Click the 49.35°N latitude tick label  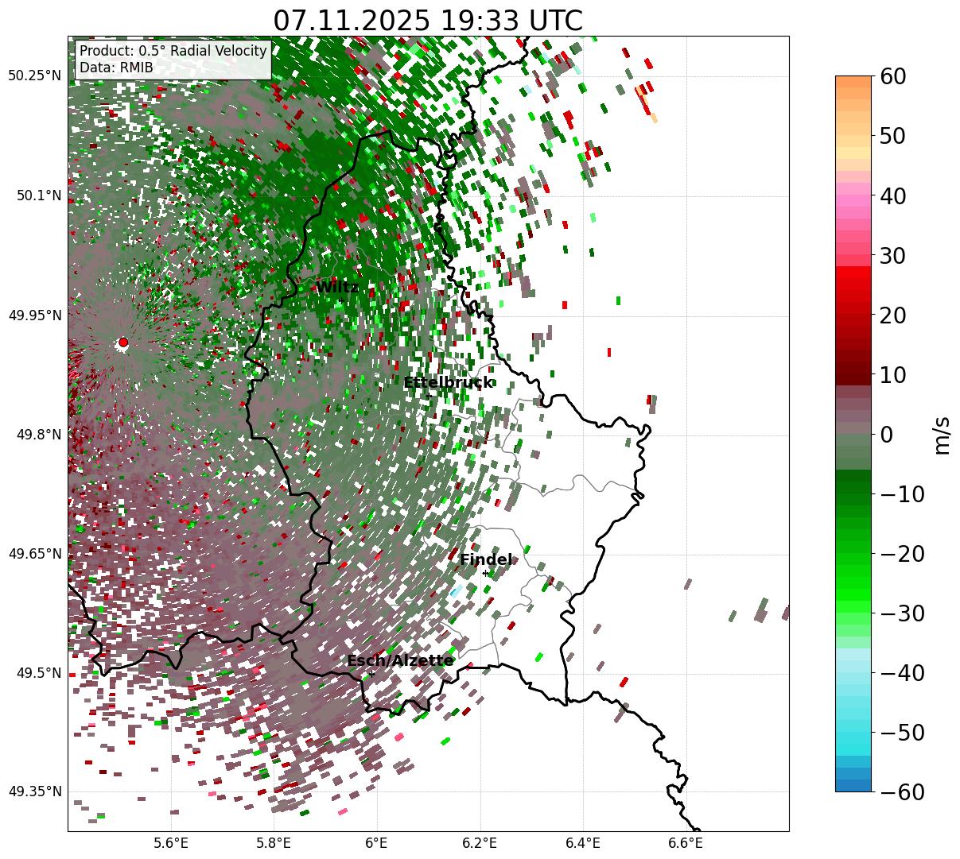(x=34, y=791)
